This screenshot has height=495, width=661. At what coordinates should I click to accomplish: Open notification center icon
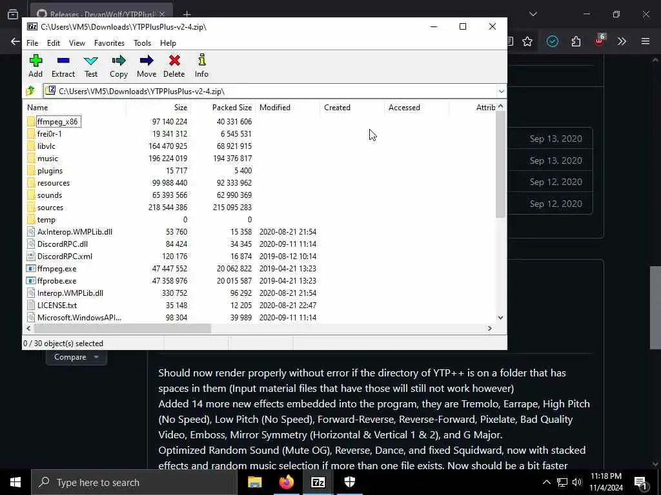pos(640,482)
